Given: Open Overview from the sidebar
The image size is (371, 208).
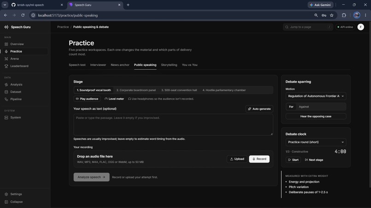Looking at the screenshot, I should pyautogui.click(x=17, y=44).
